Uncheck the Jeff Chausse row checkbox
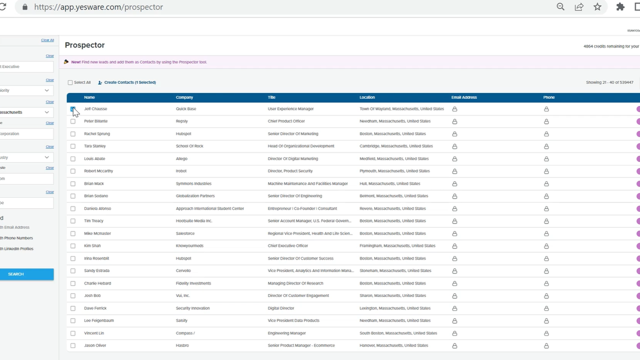 tap(73, 108)
